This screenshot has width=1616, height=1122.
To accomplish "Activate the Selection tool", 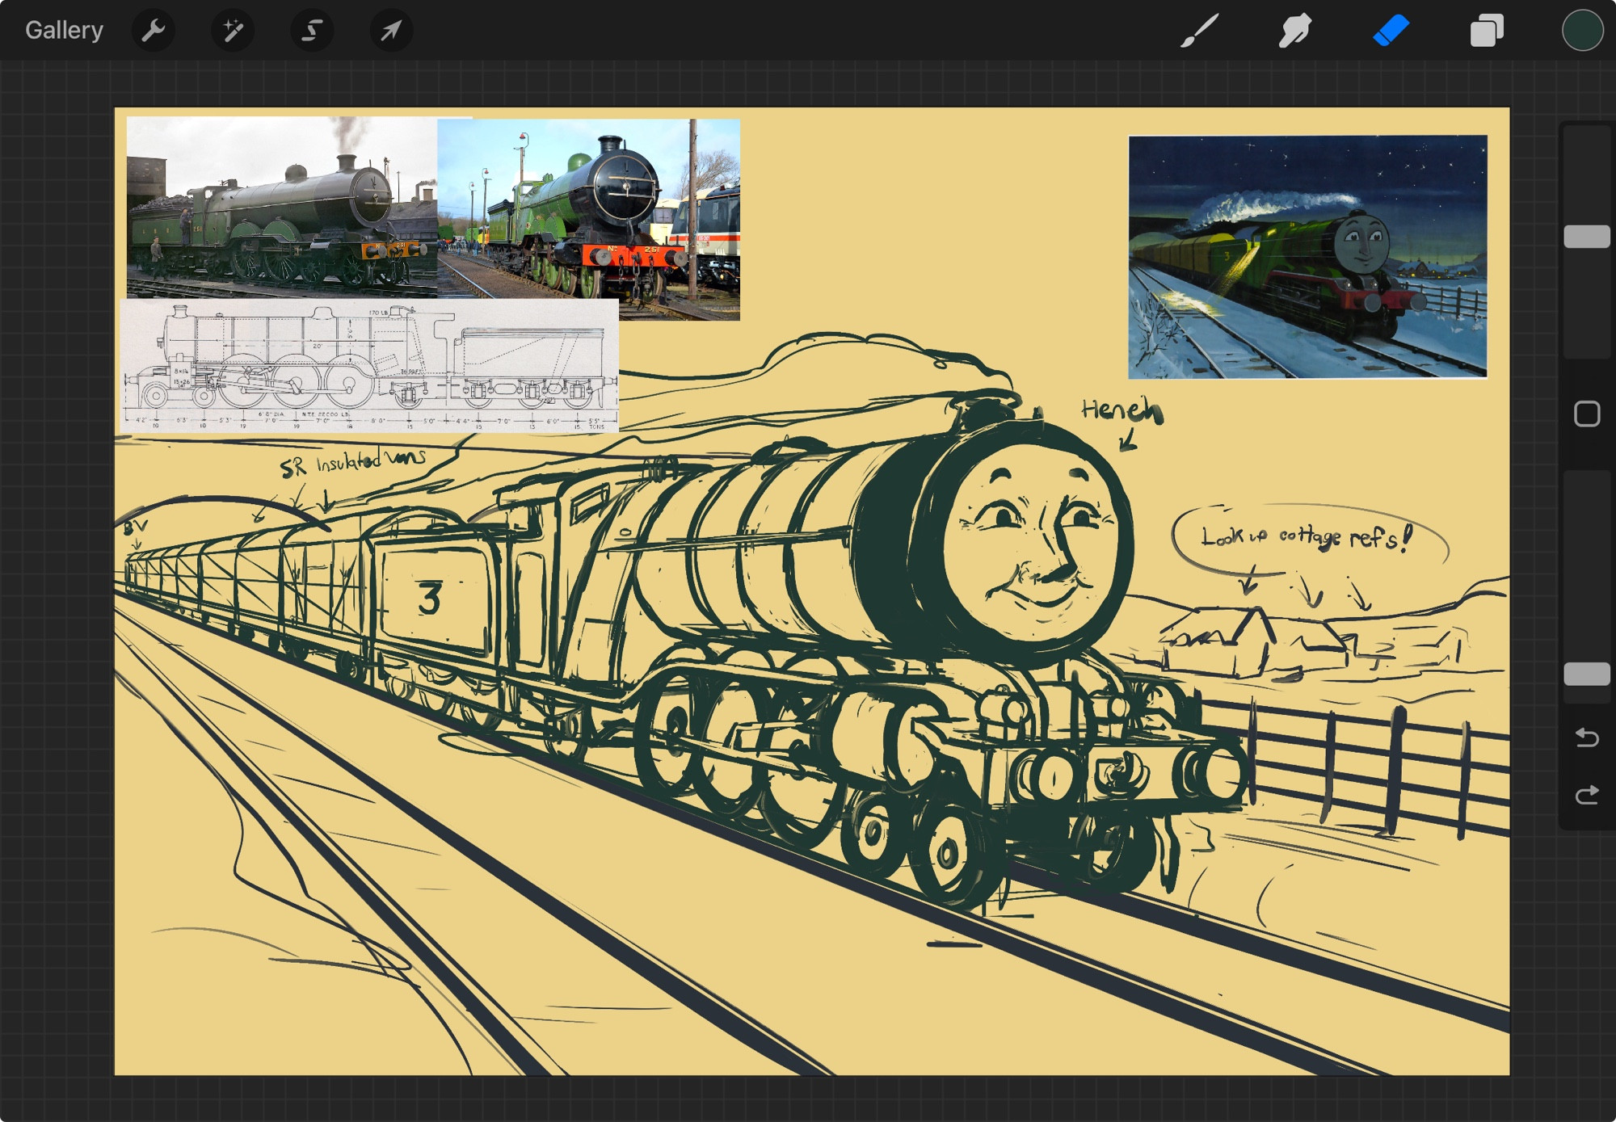I will point(312,31).
